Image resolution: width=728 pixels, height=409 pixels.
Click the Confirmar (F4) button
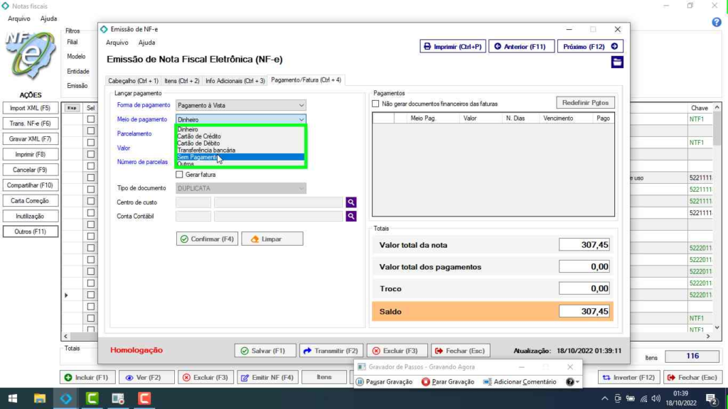tap(207, 239)
